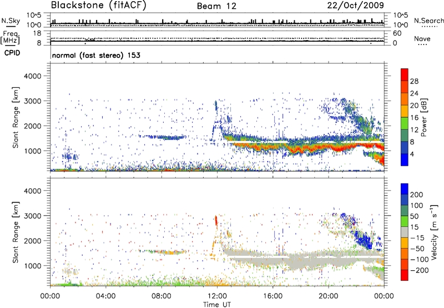Click the bright blue bottom power swatch
444x308 pixels.
pos(405,160)
